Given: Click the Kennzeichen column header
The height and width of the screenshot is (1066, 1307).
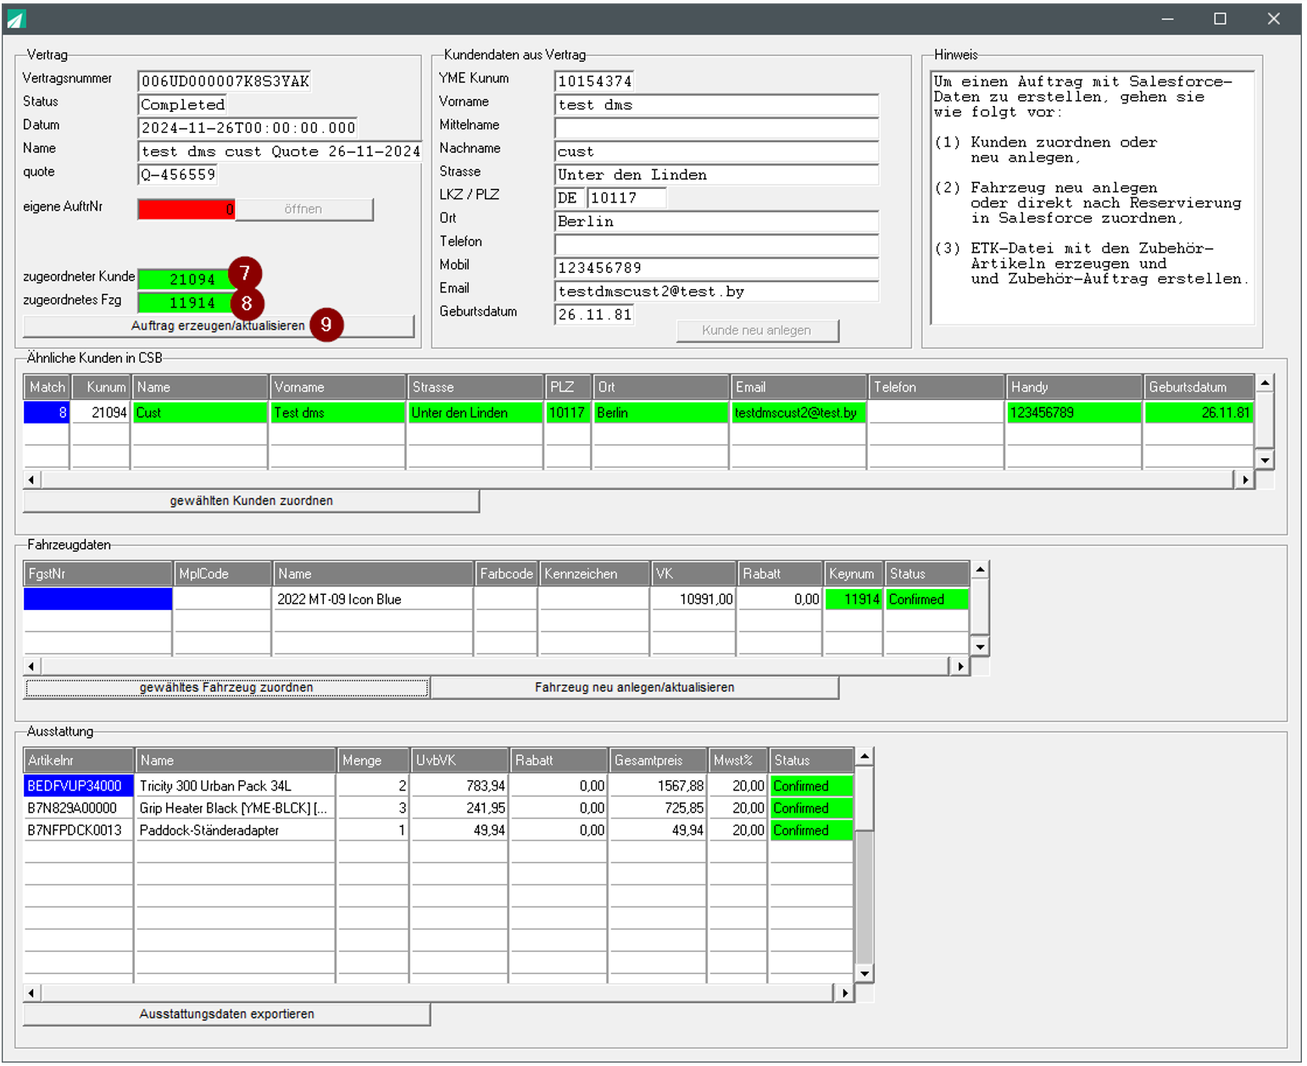Looking at the screenshot, I should pyautogui.click(x=595, y=574).
